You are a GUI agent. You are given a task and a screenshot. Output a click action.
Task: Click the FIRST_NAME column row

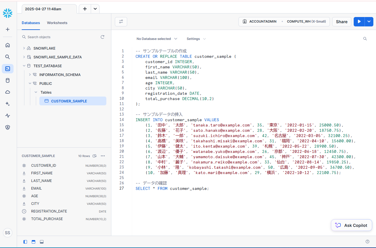(x=64, y=173)
